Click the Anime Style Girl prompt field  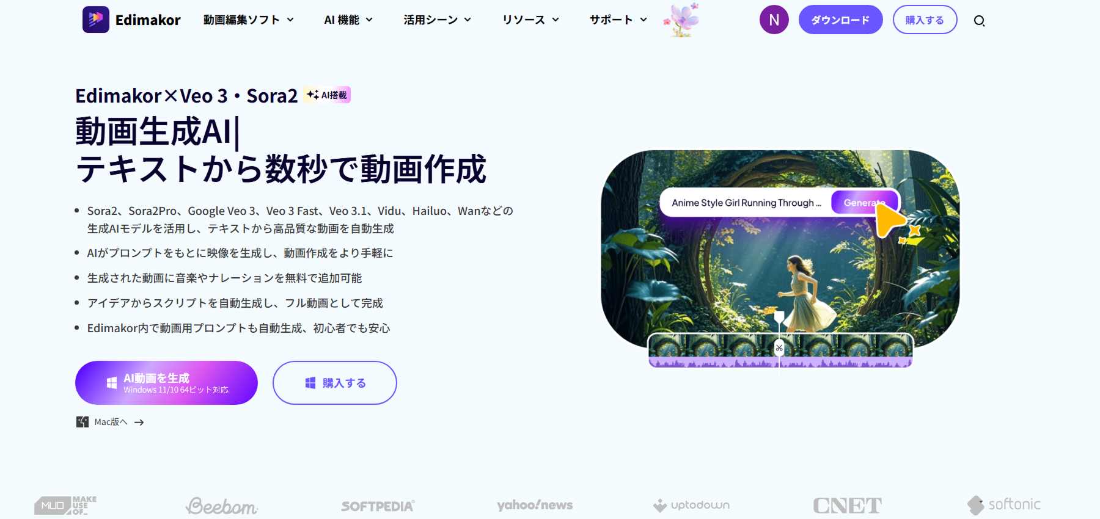tap(746, 203)
